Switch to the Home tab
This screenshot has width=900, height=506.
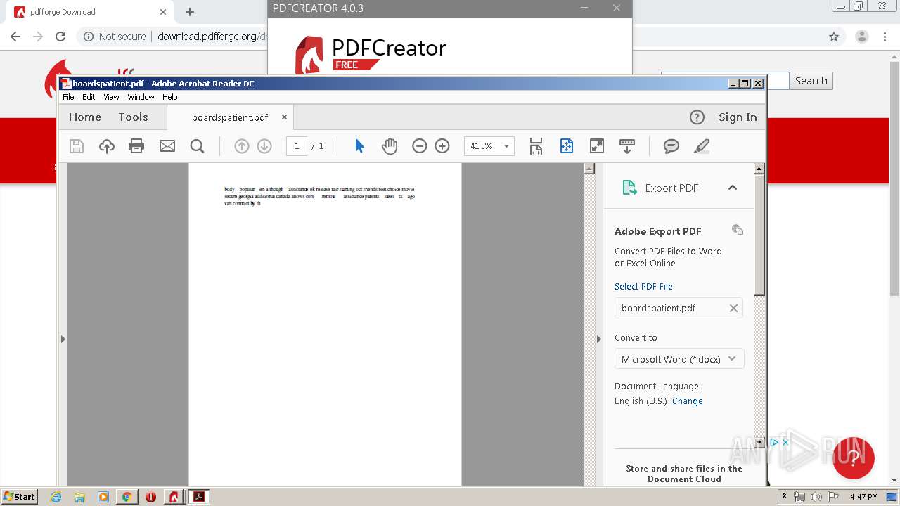[85, 117]
